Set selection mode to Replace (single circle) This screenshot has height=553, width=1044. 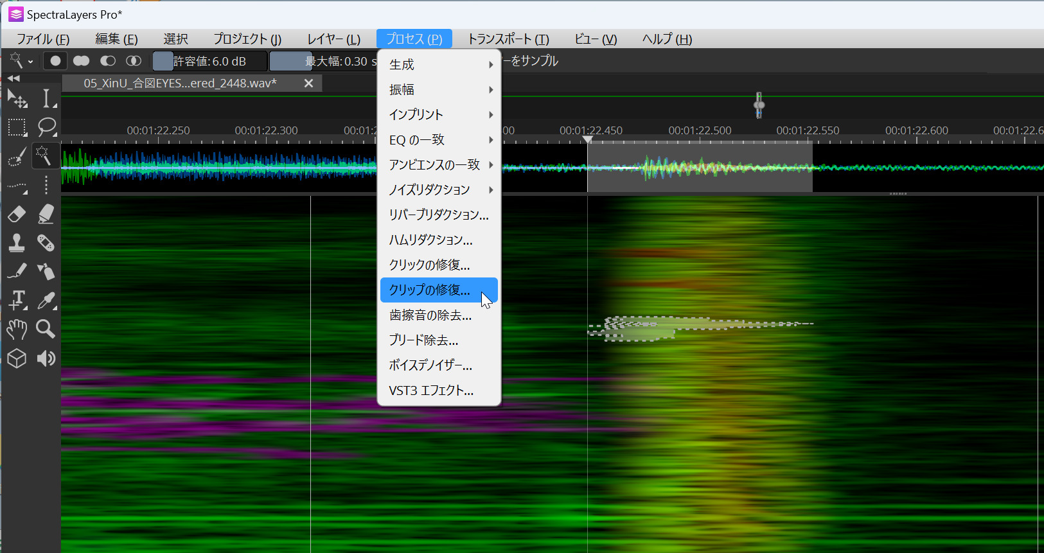tap(55, 61)
